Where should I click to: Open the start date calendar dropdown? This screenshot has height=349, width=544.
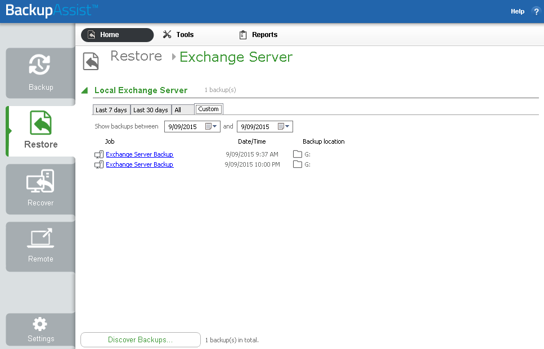(x=212, y=127)
